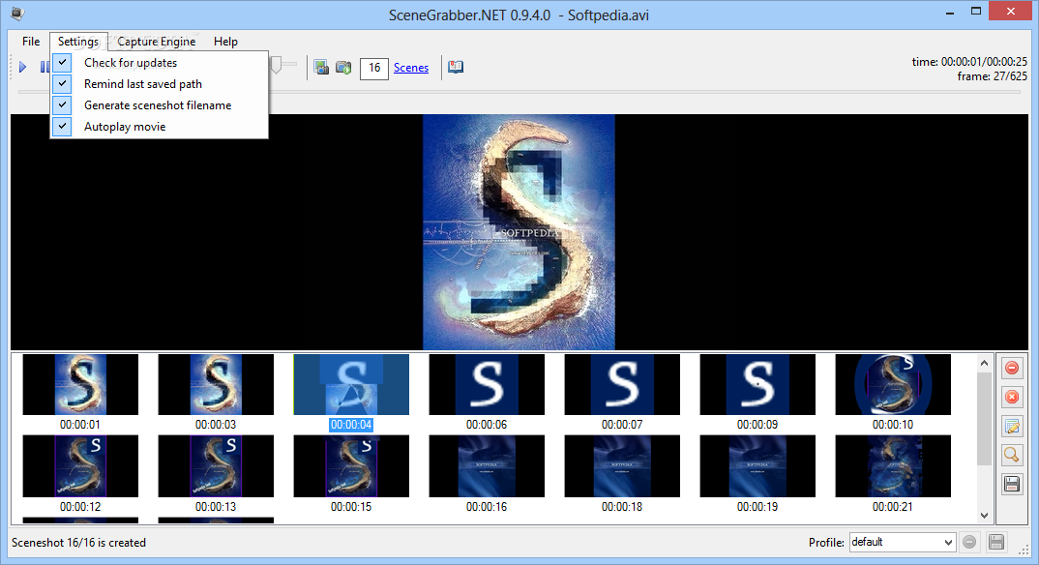
Task: Click the Pause button in the toolbar
Action: [x=45, y=67]
